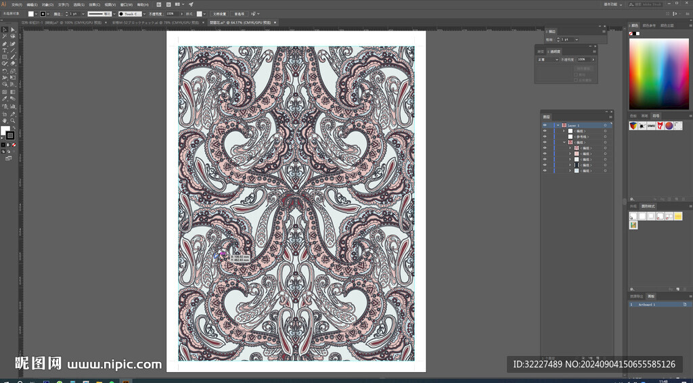Pick the Type tool (T)

click(5, 50)
